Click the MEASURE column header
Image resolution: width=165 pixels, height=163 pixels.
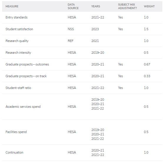pyautogui.click(x=12, y=6)
